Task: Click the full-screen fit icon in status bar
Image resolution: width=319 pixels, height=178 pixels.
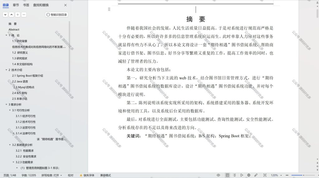Action: [x=265, y=175]
